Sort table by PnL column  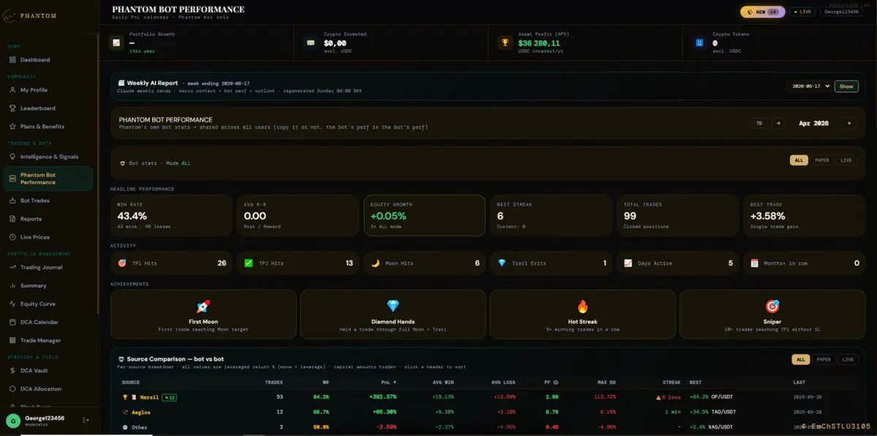[x=390, y=382]
